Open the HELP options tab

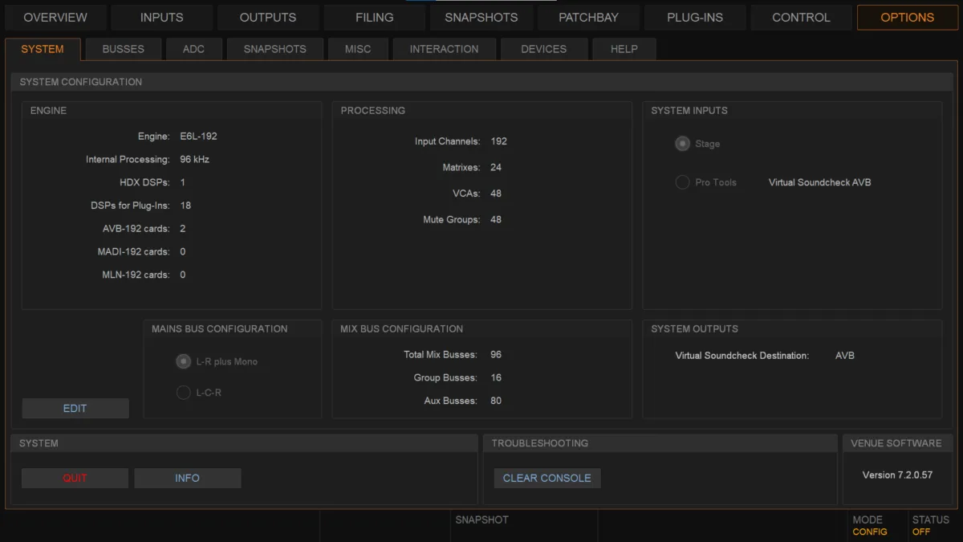pos(624,49)
